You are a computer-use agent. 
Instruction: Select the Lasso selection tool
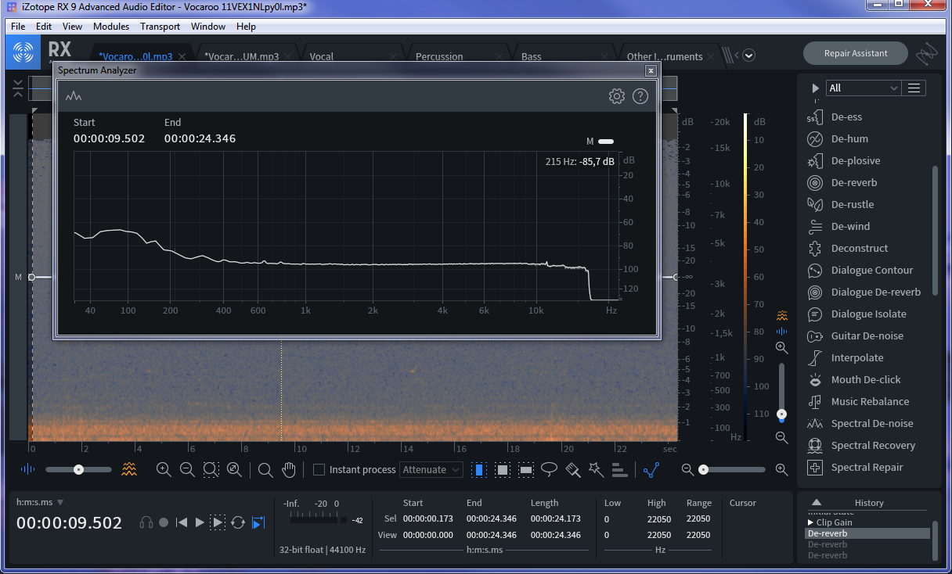tap(550, 470)
